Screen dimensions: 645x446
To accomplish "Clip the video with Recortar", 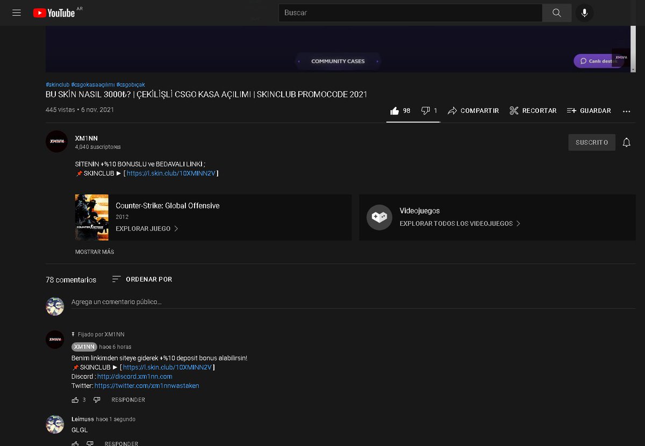I will click(x=533, y=111).
